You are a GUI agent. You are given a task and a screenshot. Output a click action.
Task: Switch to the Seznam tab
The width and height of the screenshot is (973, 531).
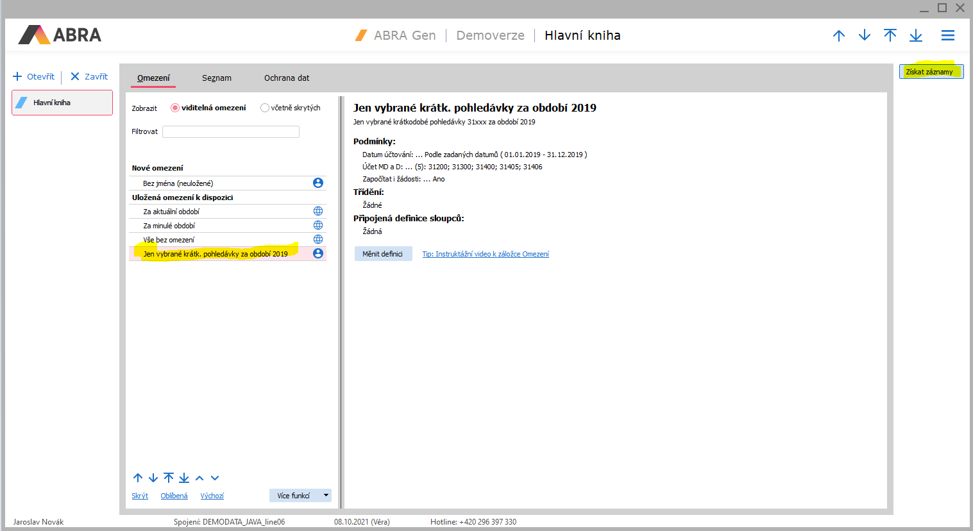216,78
